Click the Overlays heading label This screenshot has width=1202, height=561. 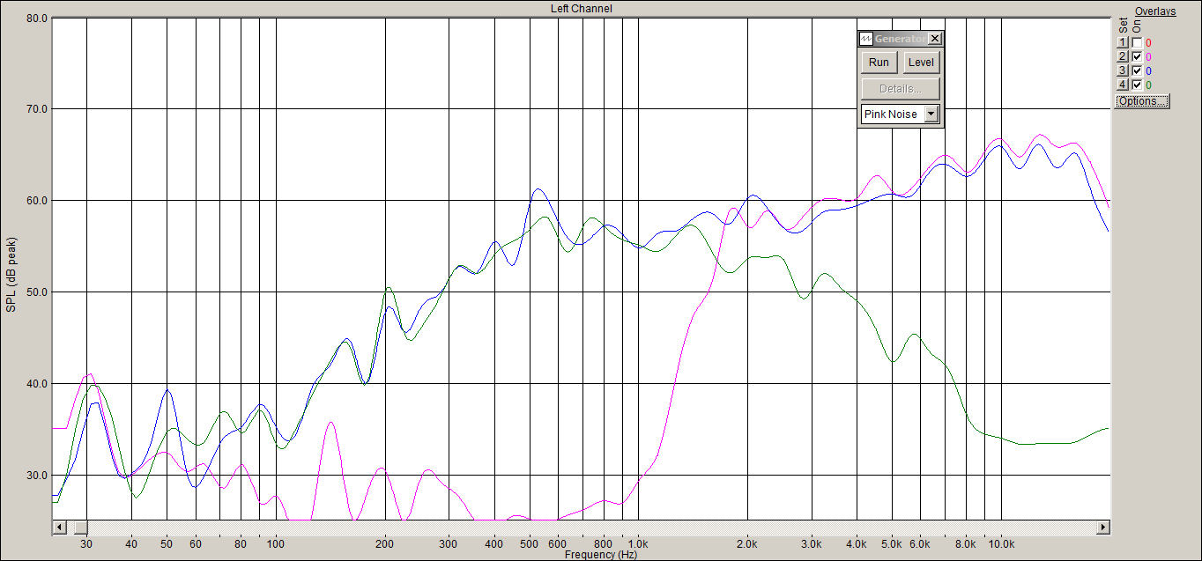[x=1155, y=11]
